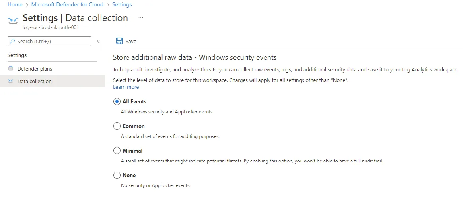This screenshot has width=463, height=216.
Task: Select the Common radio button
Action: pos(117,126)
